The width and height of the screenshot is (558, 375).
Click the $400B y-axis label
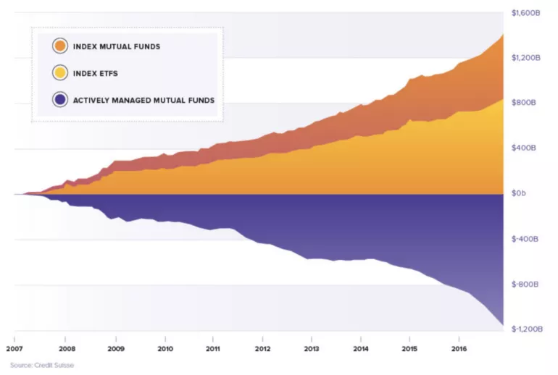[x=523, y=148]
